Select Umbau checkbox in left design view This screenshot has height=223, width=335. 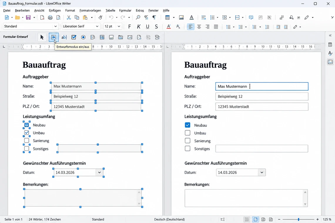(26, 133)
